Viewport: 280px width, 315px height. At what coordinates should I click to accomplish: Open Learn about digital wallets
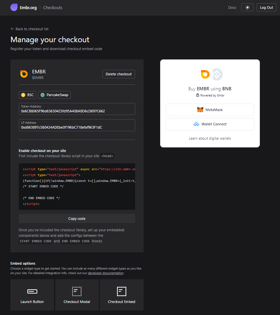pyautogui.click(x=210, y=138)
